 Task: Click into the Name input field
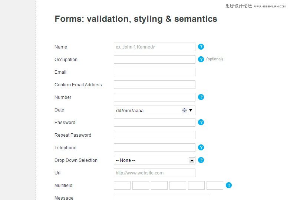coord(154,47)
